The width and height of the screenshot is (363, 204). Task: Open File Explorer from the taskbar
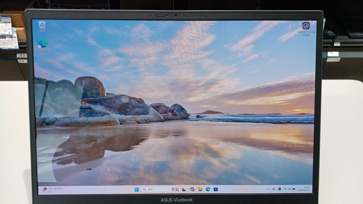(200, 189)
